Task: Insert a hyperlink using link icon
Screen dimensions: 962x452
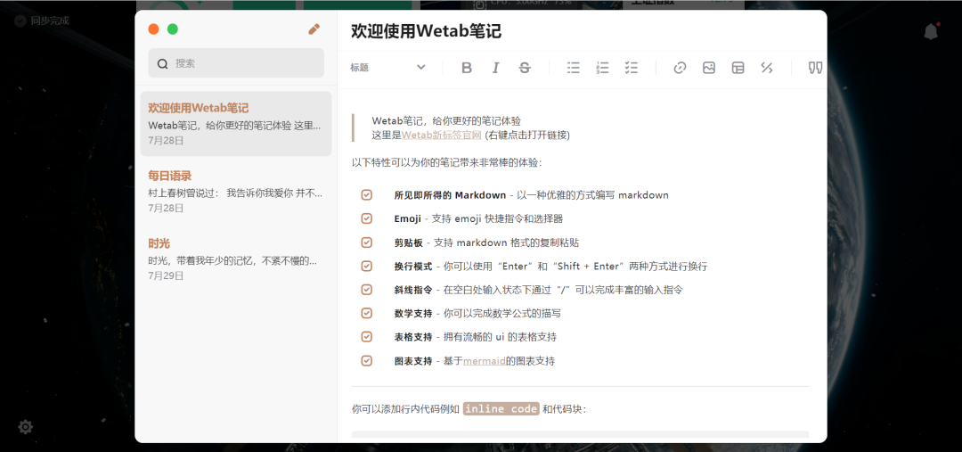Action: point(680,68)
